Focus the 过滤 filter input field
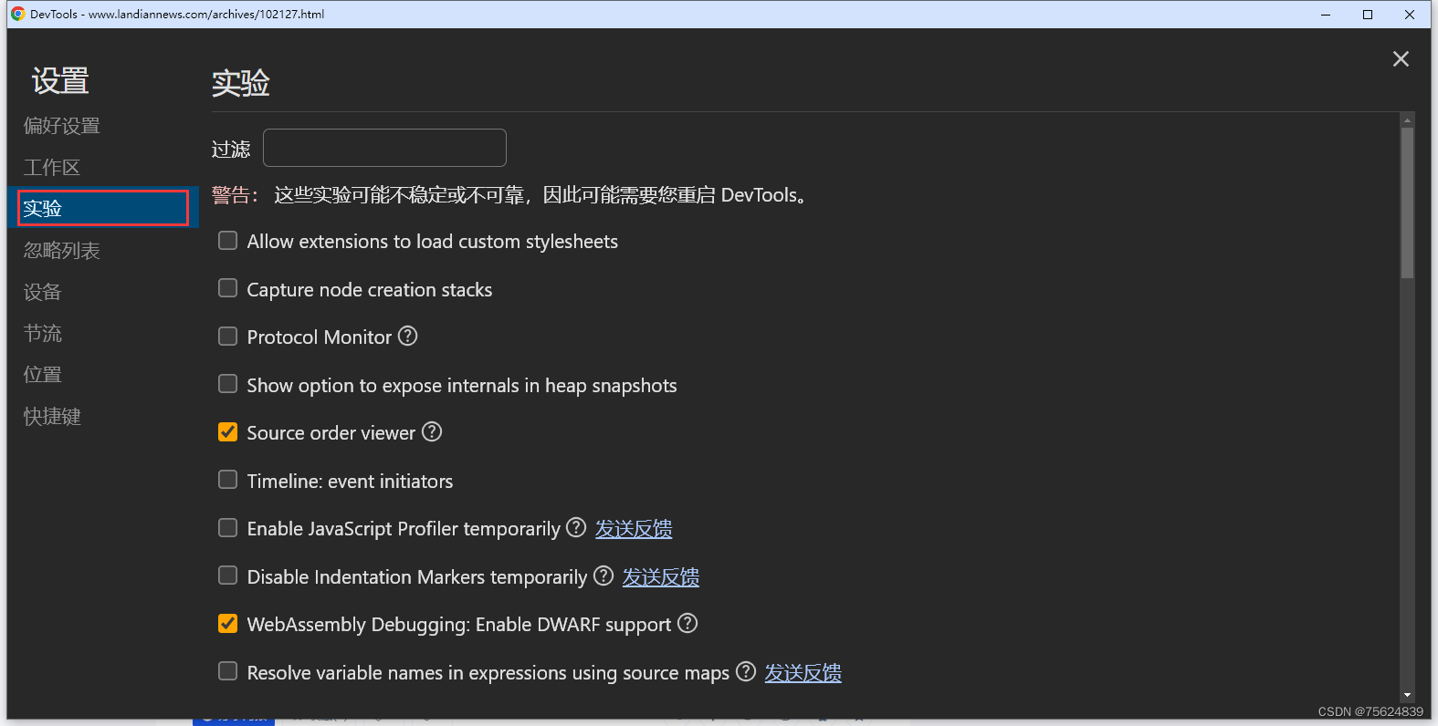Image resolution: width=1438 pixels, height=726 pixels. click(x=384, y=148)
